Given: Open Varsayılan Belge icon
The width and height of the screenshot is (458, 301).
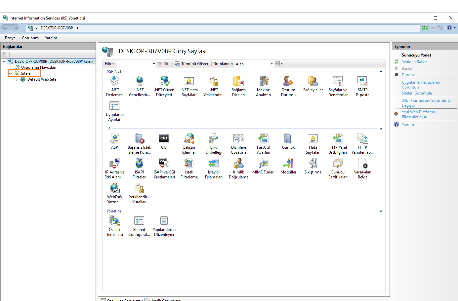Looking at the screenshot, I should pyautogui.click(x=363, y=163).
